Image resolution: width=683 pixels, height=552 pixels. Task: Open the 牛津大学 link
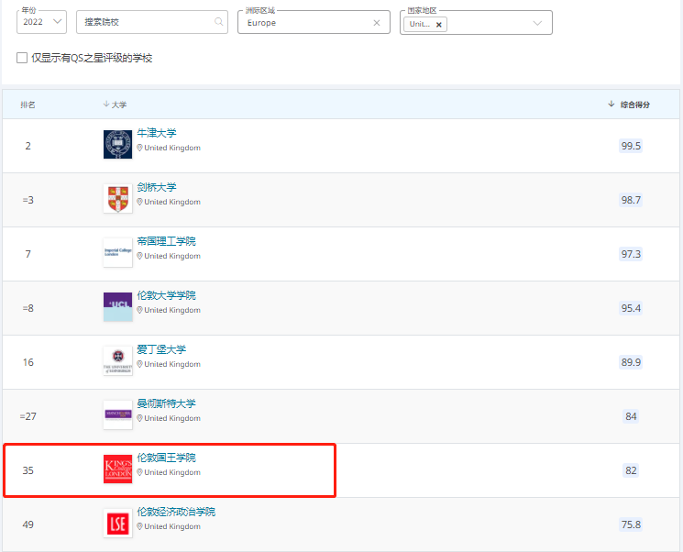pyautogui.click(x=157, y=133)
